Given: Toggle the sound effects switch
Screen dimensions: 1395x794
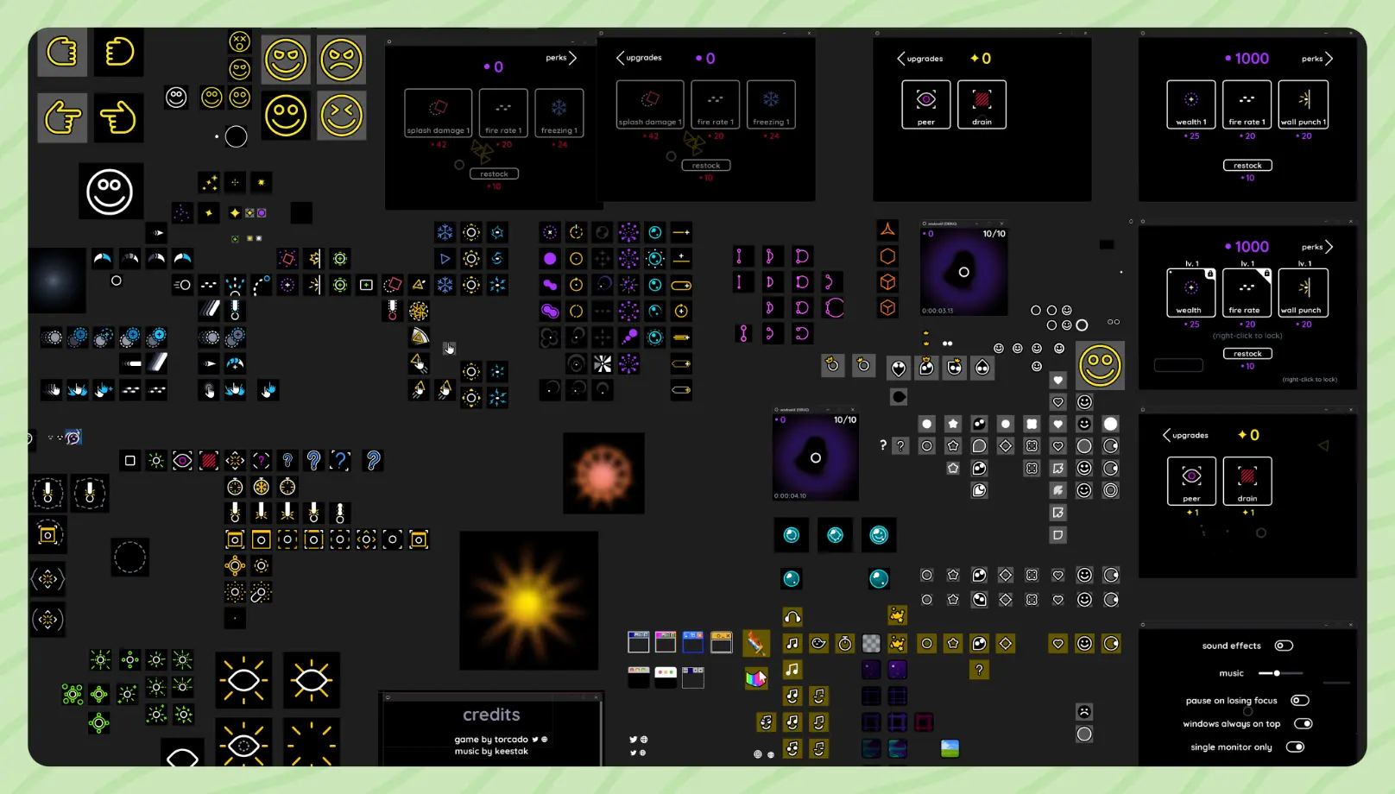Looking at the screenshot, I should pos(1284,646).
